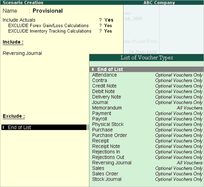Select Reversing Journal under Include section
The image size is (204, 187).
22,53
